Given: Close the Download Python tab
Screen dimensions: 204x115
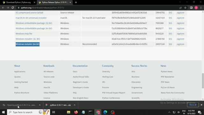Looking at the screenshot, I should point(34,2).
